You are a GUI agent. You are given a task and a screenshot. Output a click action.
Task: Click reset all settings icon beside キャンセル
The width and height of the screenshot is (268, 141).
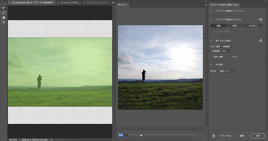[x=214, y=136]
